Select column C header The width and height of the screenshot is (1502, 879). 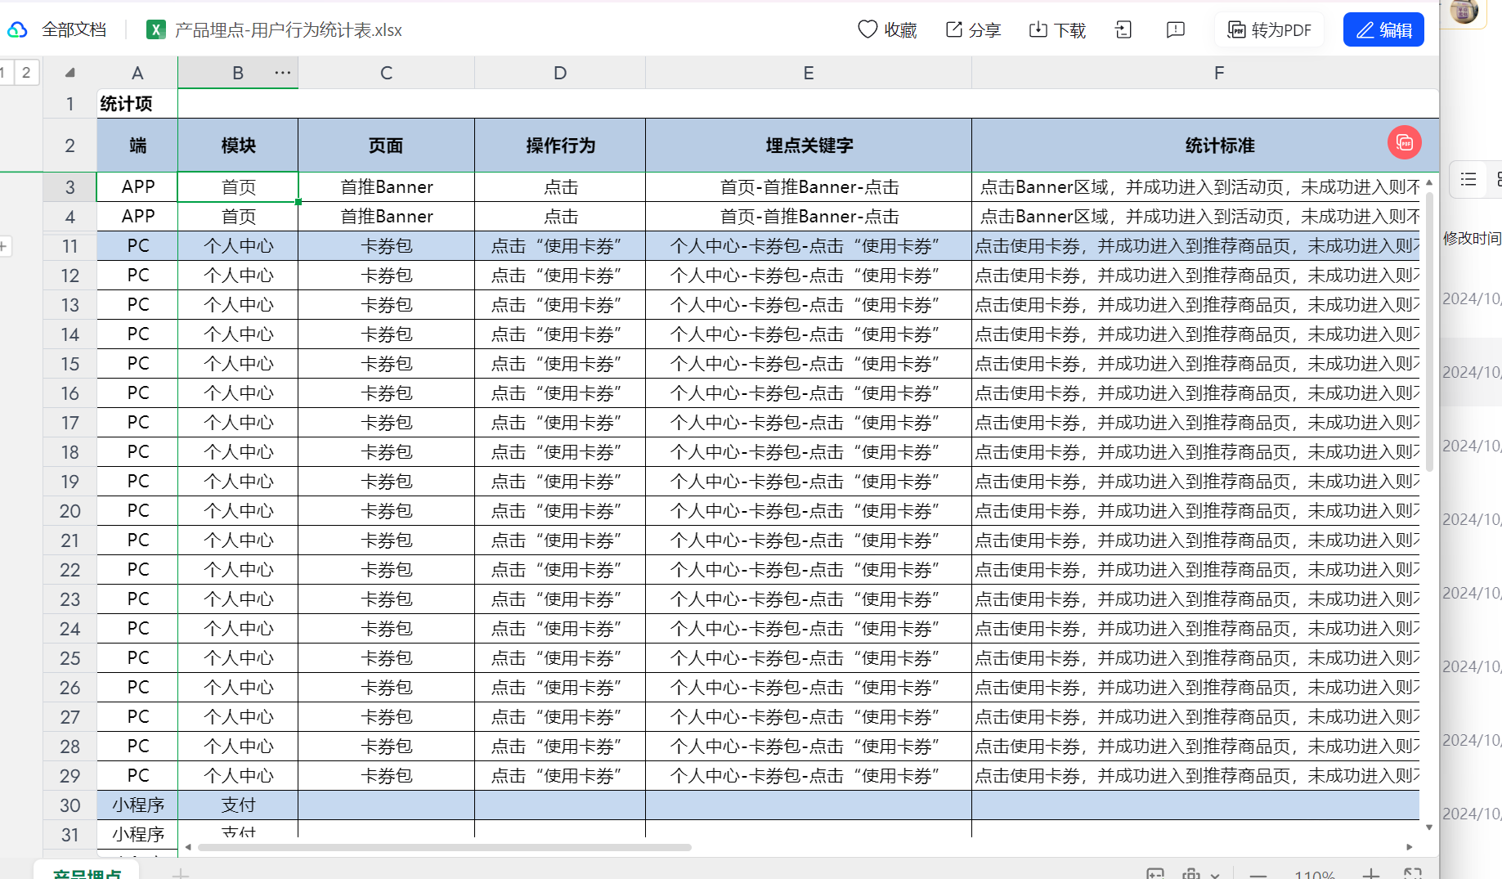click(x=386, y=73)
